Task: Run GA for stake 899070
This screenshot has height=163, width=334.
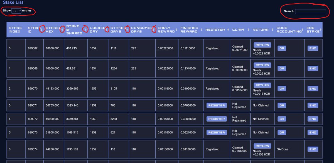Action: pos(282,88)
